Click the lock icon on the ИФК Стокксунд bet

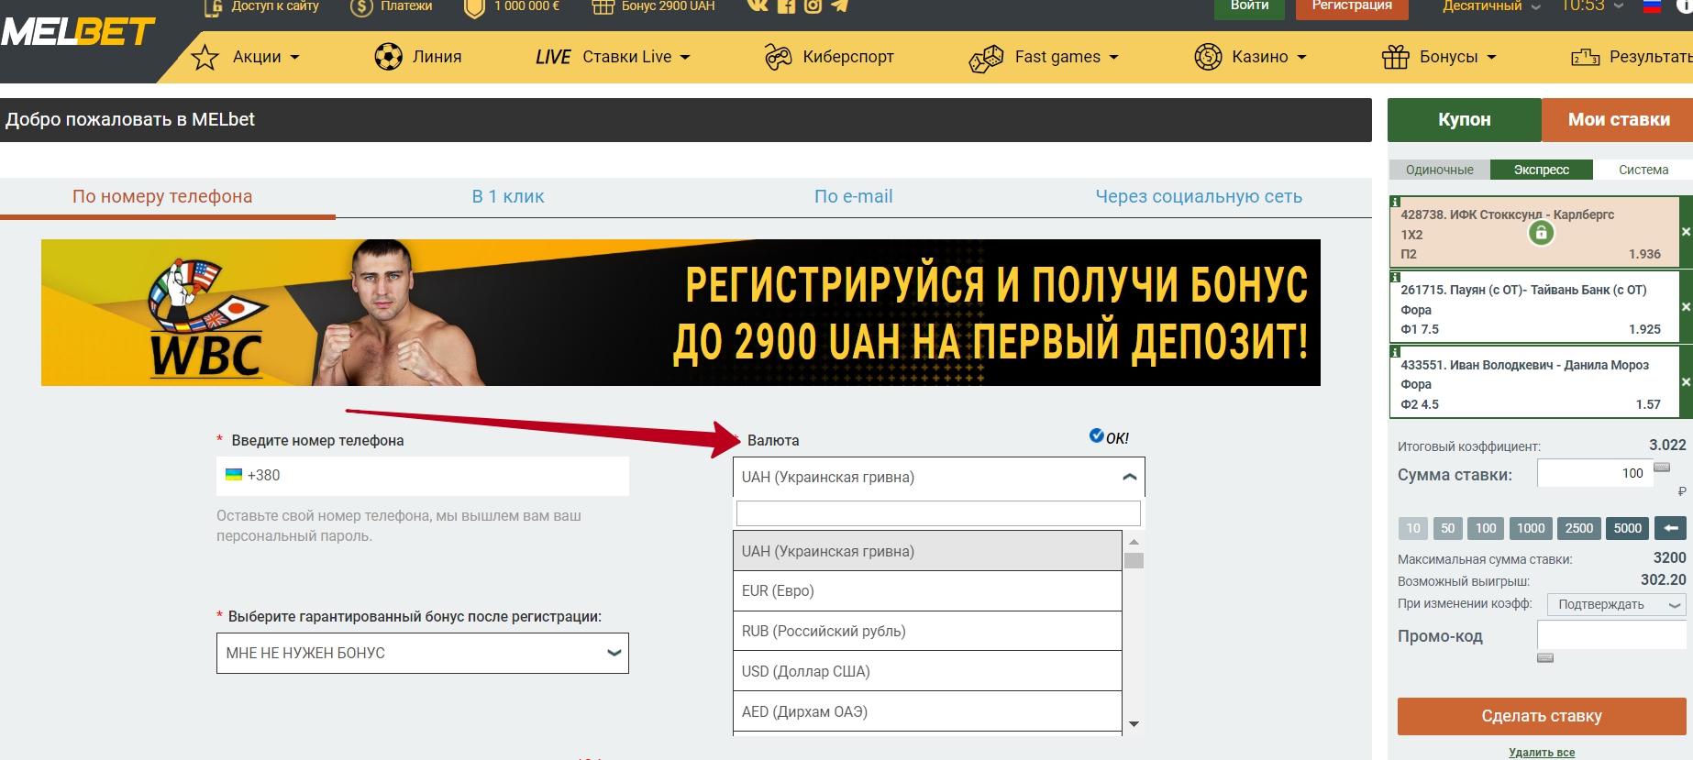(x=1542, y=233)
